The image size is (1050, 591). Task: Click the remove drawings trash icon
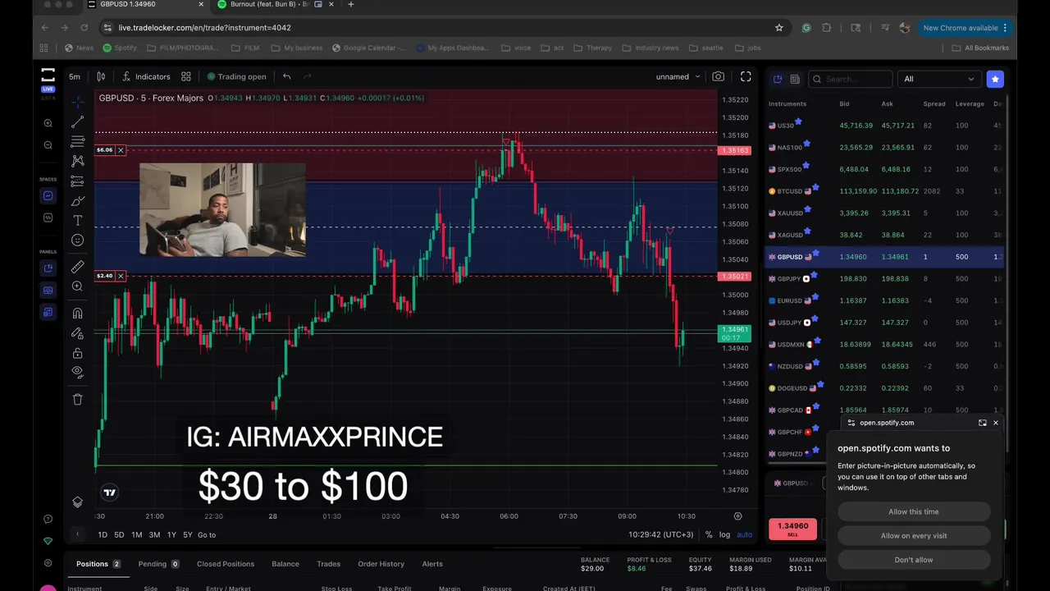click(x=77, y=399)
